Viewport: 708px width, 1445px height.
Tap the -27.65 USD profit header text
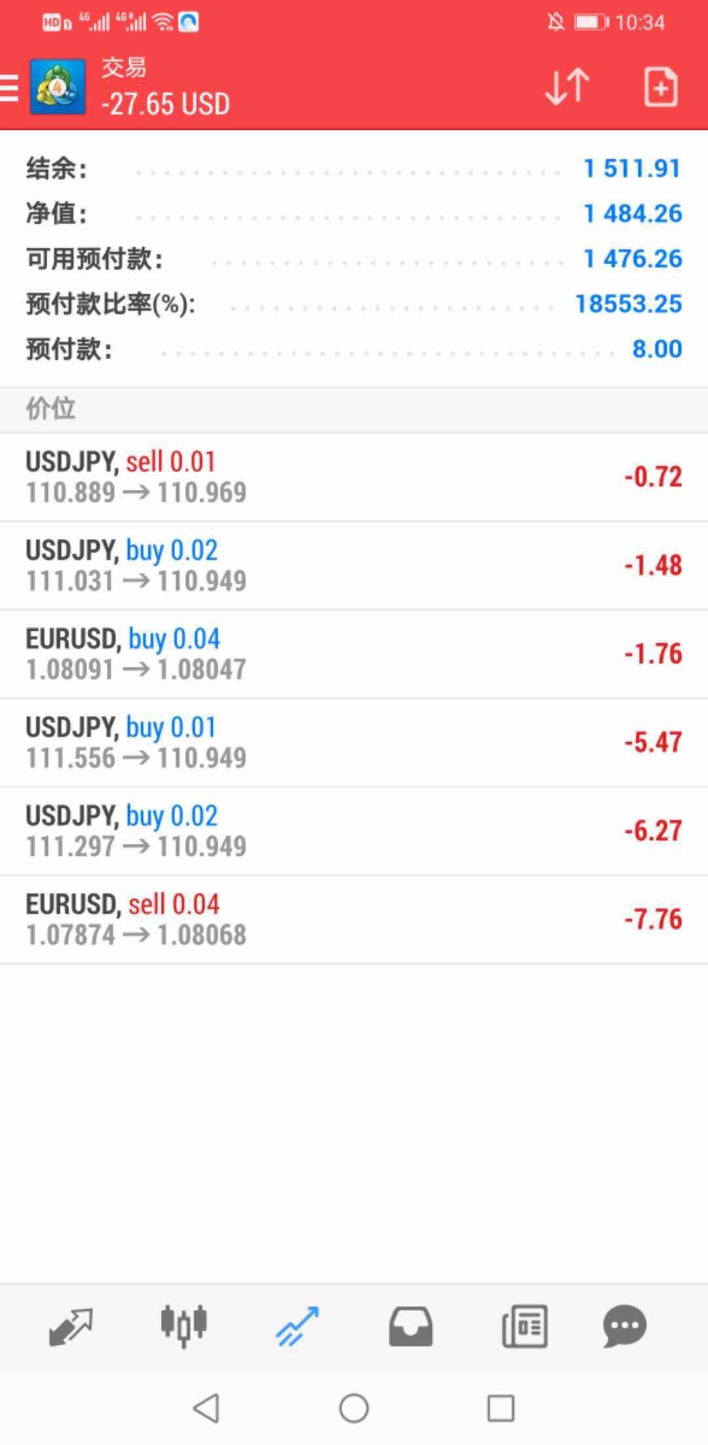pos(166,104)
